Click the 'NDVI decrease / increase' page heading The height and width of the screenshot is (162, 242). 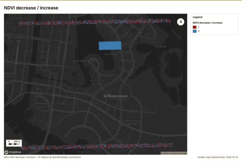click(31, 8)
